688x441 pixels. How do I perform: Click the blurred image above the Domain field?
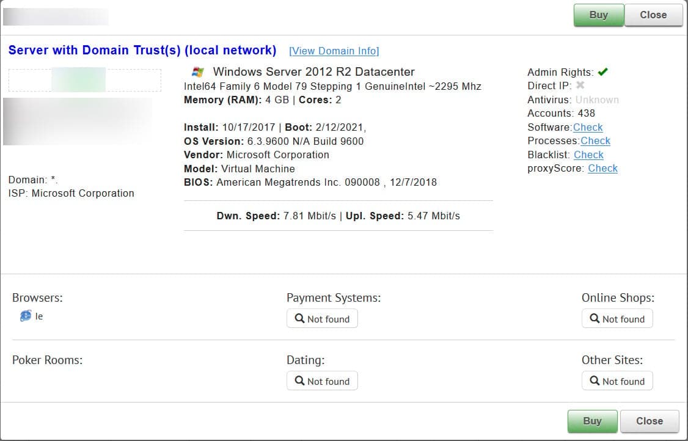78,121
